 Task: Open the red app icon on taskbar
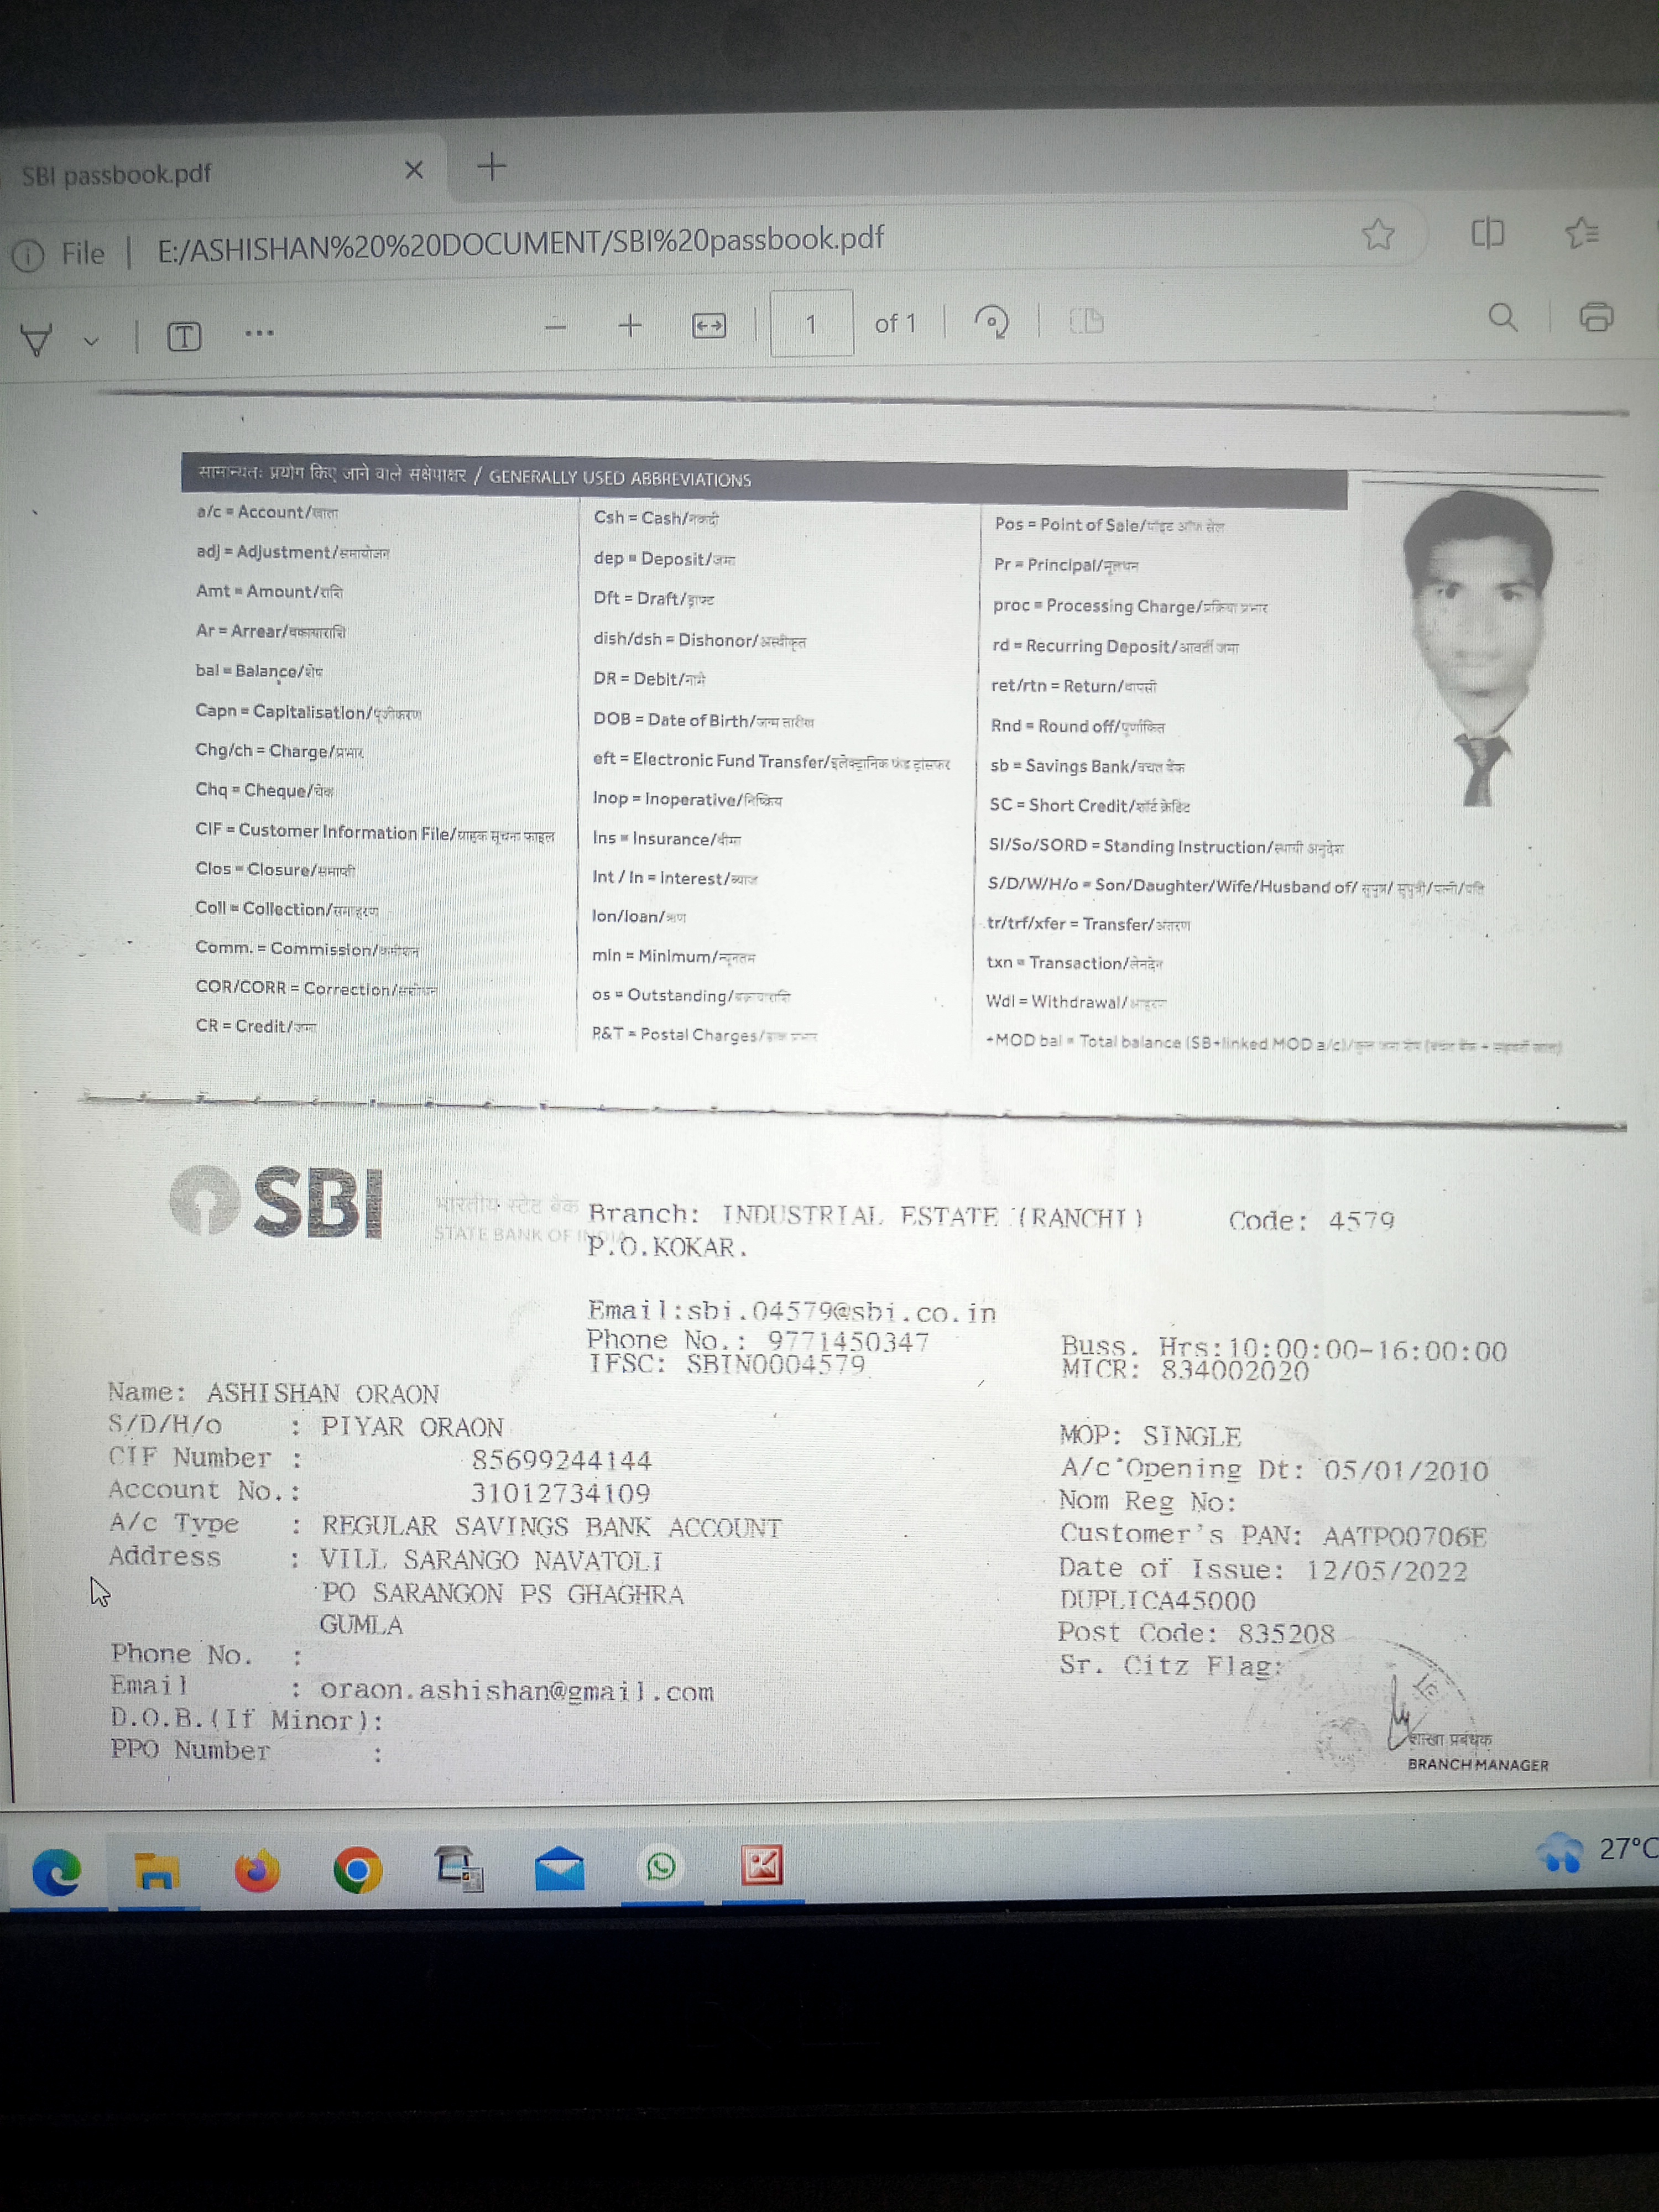pyautogui.click(x=762, y=1865)
